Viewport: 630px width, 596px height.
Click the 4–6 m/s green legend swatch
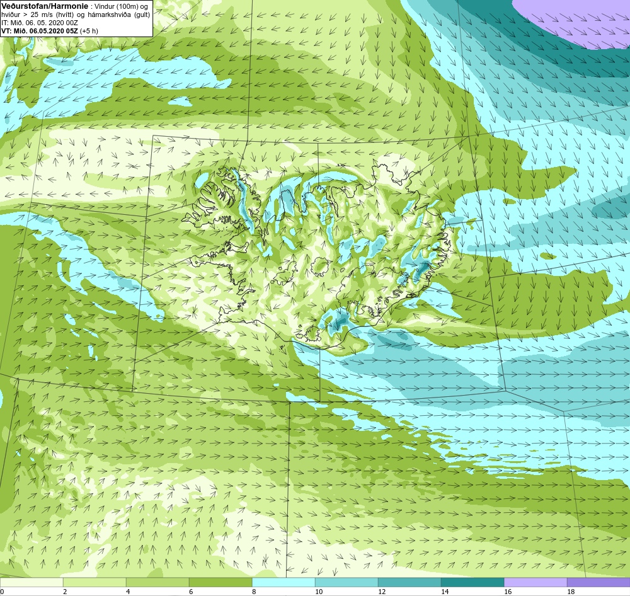(157, 582)
